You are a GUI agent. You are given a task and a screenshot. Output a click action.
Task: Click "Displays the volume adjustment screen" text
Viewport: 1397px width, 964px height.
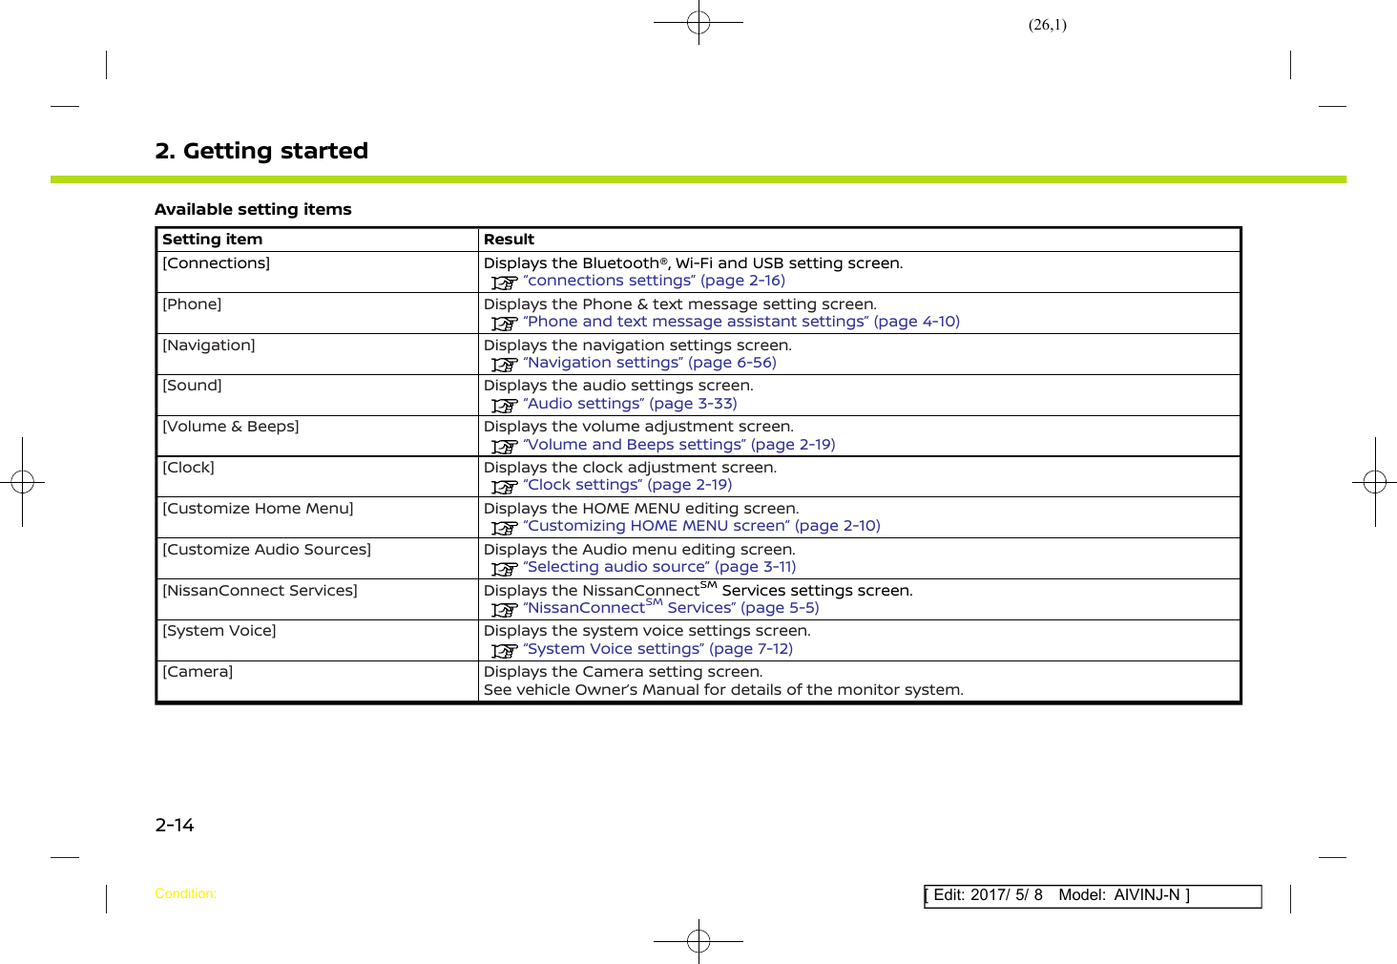point(638,427)
